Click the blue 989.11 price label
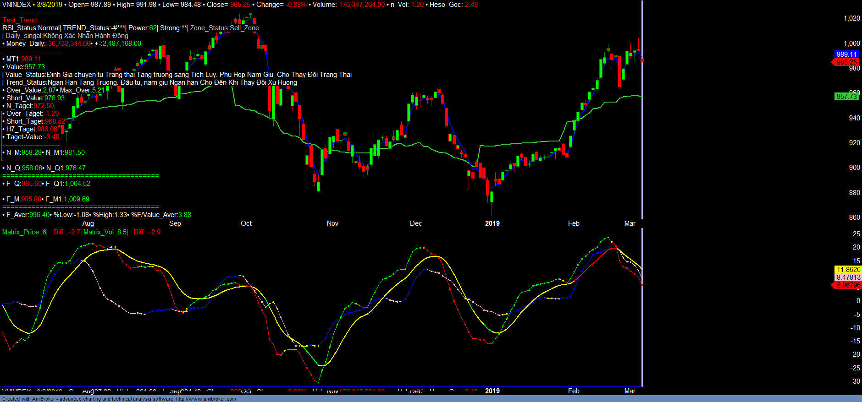862x402 pixels. [846, 54]
